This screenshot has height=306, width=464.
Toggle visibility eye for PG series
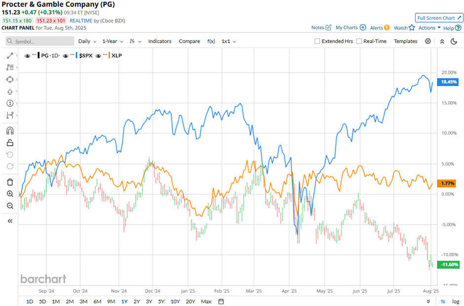pos(27,56)
